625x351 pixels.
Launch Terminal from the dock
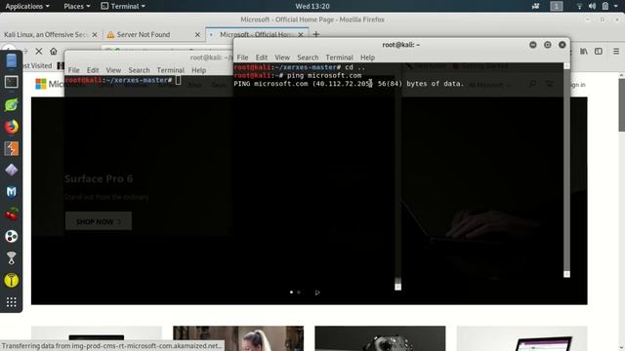(x=11, y=82)
